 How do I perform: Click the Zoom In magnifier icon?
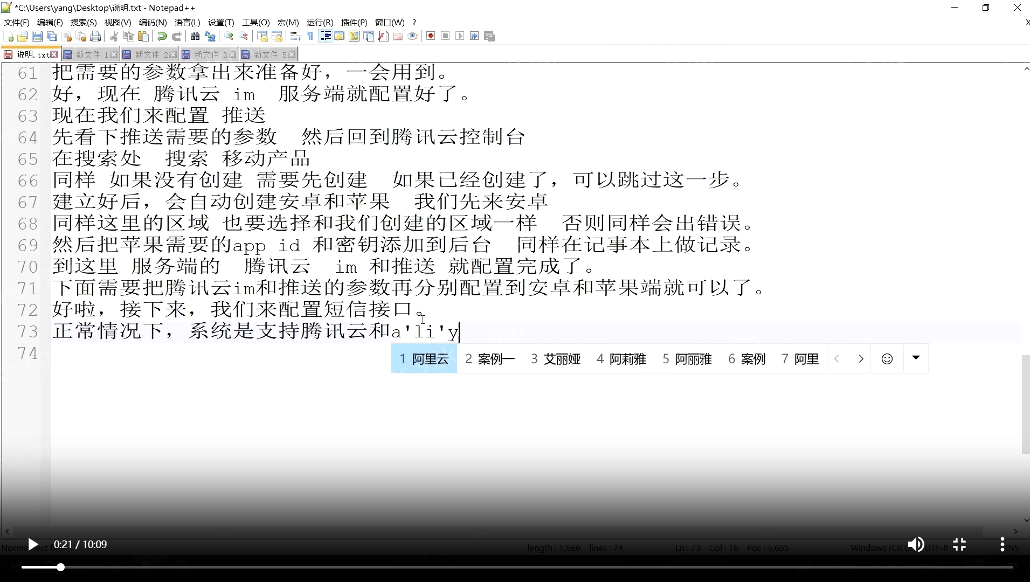pyautogui.click(x=229, y=36)
